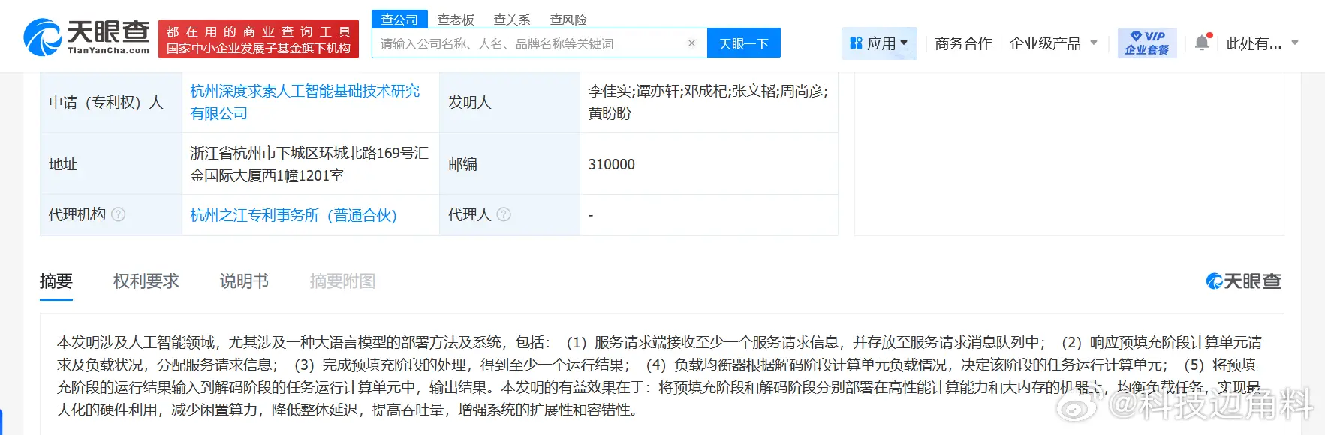Expand the user account menu arrow
Viewport: 1325px width, 435px height.
[x=1295, y=43]
